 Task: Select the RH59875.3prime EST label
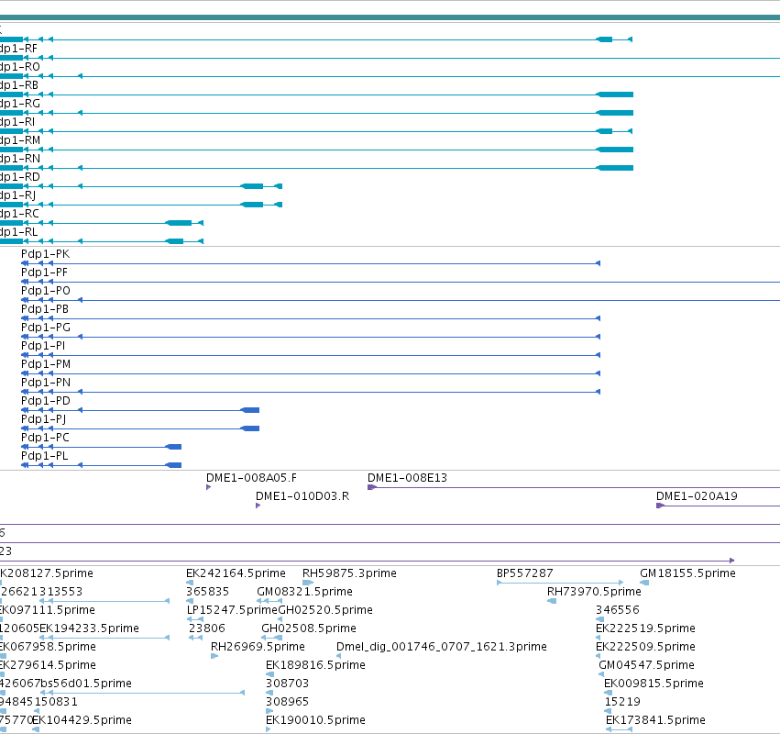350,573
